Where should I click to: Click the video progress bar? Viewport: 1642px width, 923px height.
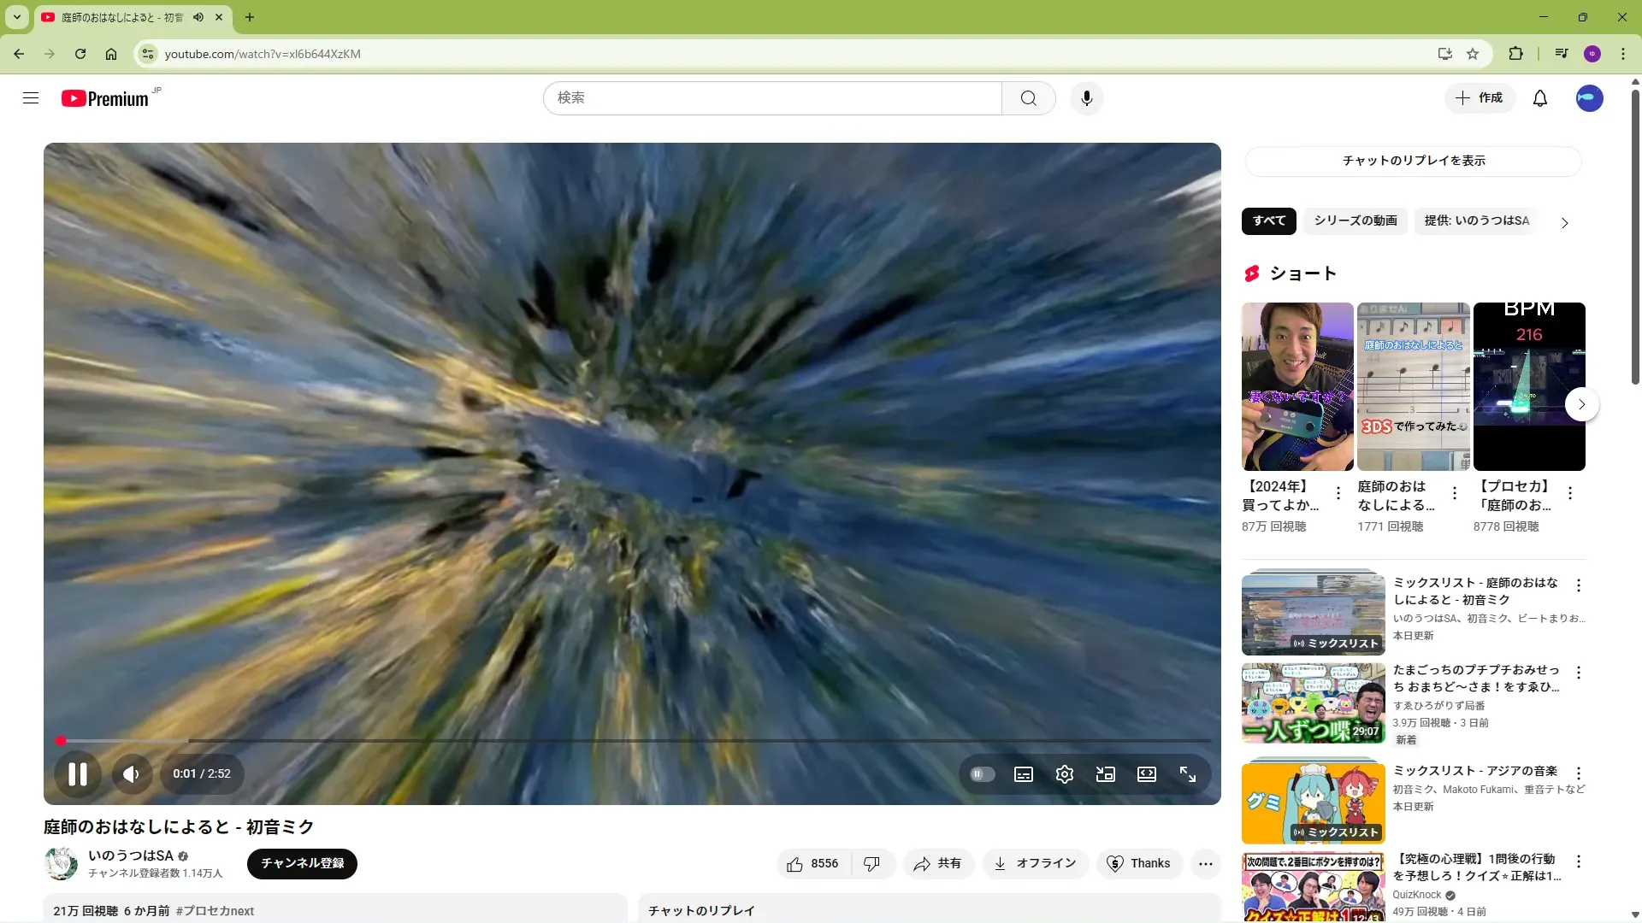tap(633, 740)
